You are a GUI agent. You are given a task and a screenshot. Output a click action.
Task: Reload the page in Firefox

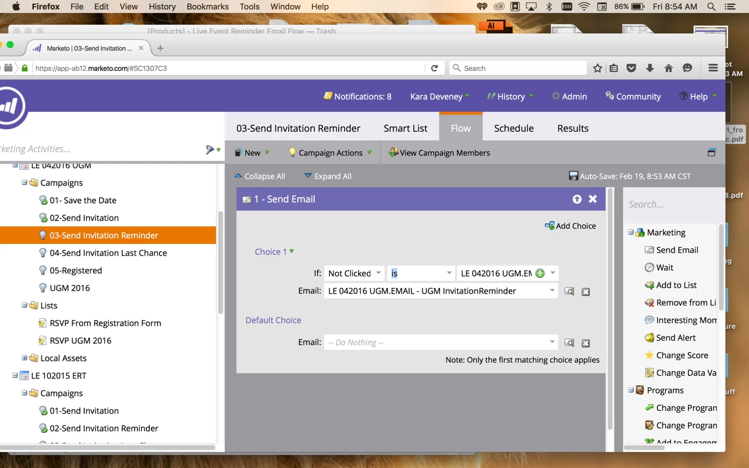point(434,68)
